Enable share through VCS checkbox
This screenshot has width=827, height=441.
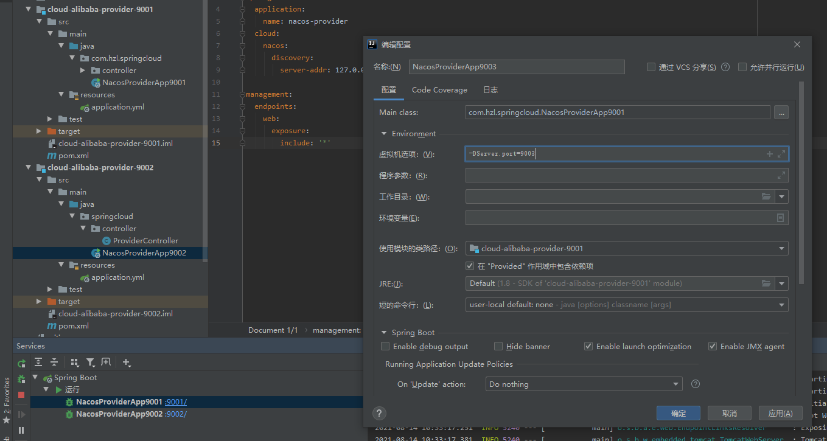pyautogui.click(x=651, y=67)
